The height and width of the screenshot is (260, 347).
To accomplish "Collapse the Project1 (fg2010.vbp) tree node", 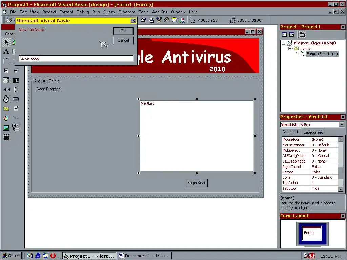I will [x=284, y=43].
